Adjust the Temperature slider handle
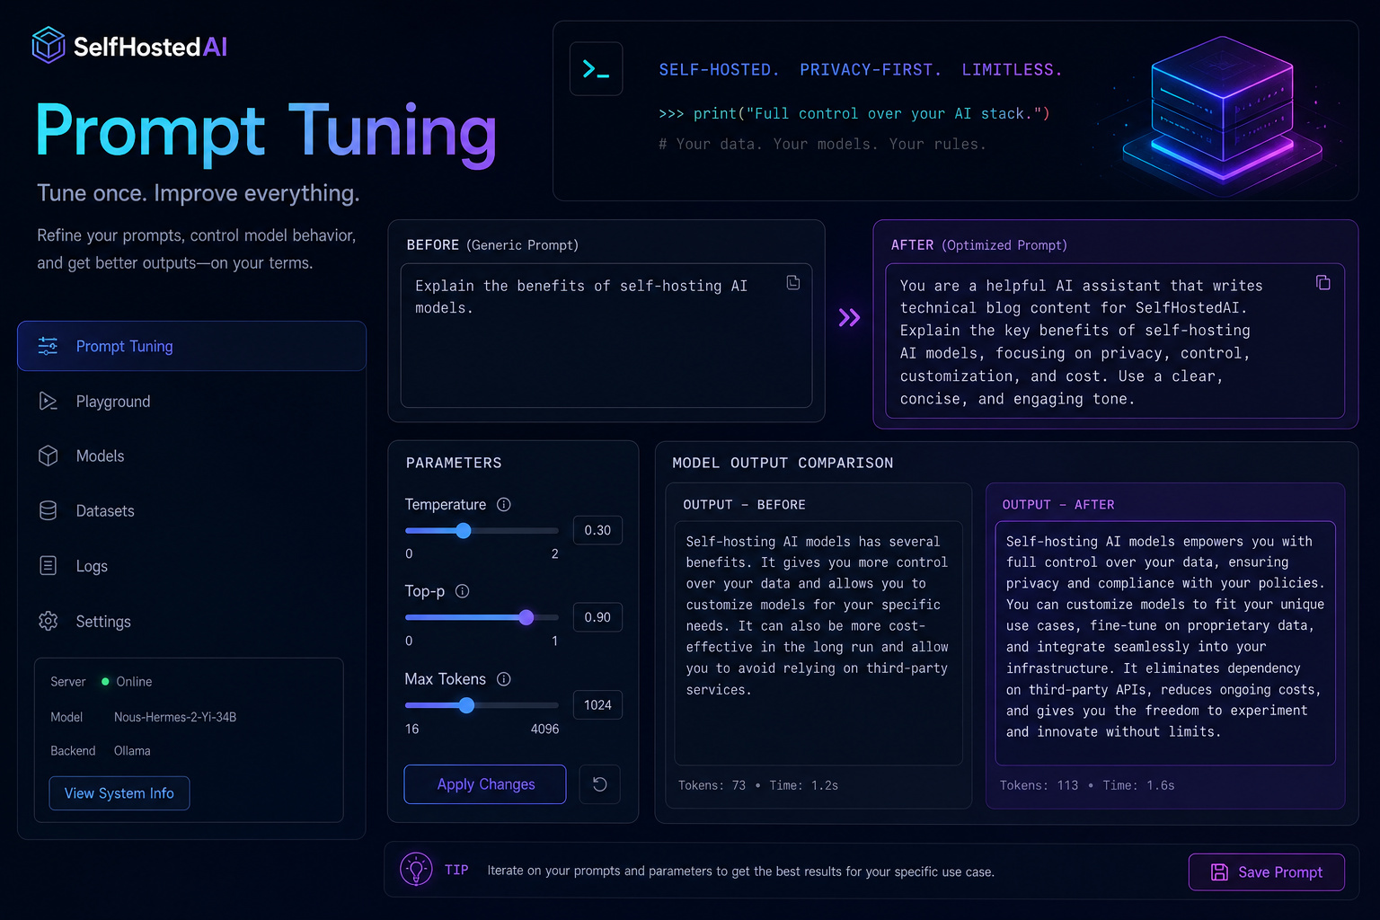 click(x=464, y=531)
